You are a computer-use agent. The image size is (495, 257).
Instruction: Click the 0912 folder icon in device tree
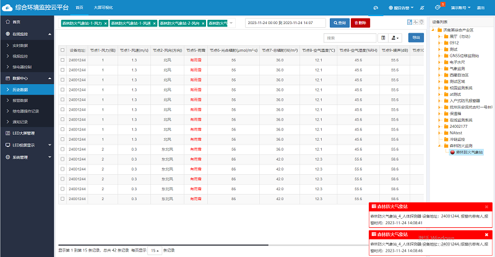tap(446, 43)
